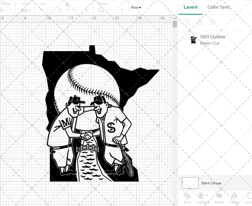This screenshot has height=206, width=252.
Task: Click the Combine tool icon
Action: [201, 196]
